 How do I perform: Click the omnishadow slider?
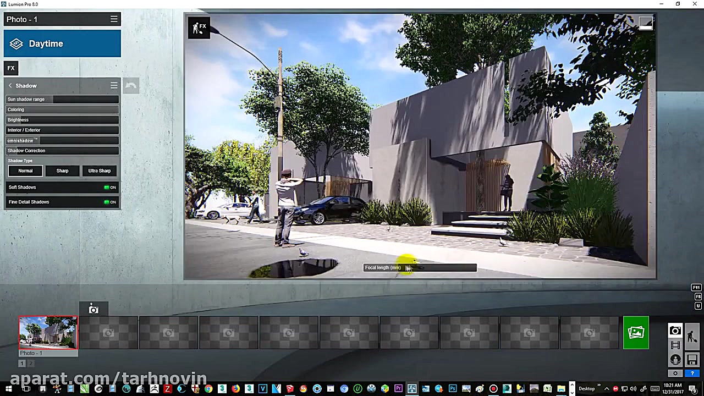[62, 140]
